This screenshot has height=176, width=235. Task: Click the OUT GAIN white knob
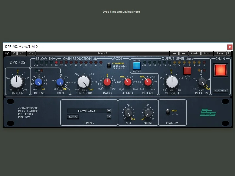172,82
